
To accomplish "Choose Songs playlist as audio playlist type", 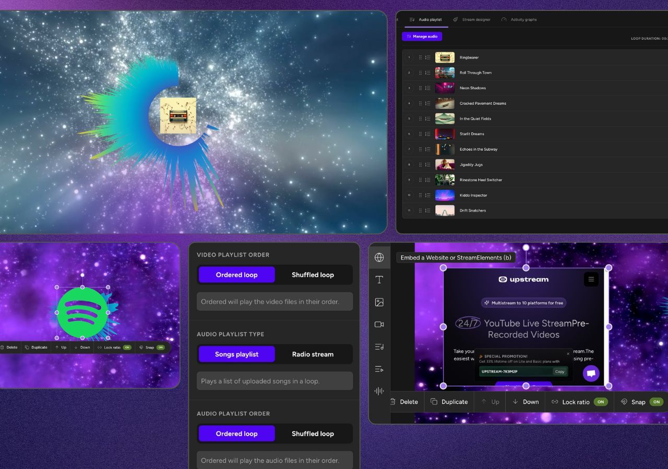I will click(236, 354).
